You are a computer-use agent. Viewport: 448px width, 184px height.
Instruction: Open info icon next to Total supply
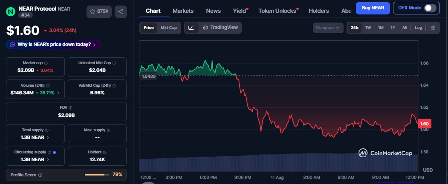47,130
